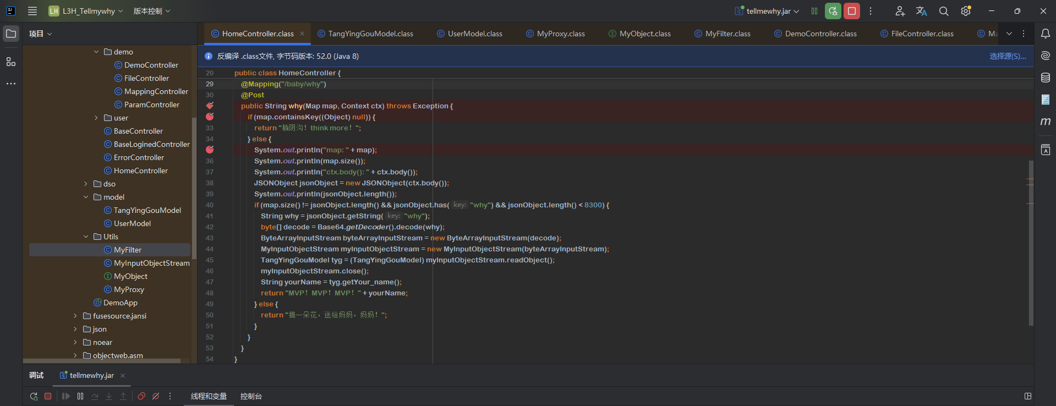Image resolution: width=1056 pixels, height=406 pixels.
Task: Toggle the breakpoint at containsKey line
Action: tap(210, 117)
